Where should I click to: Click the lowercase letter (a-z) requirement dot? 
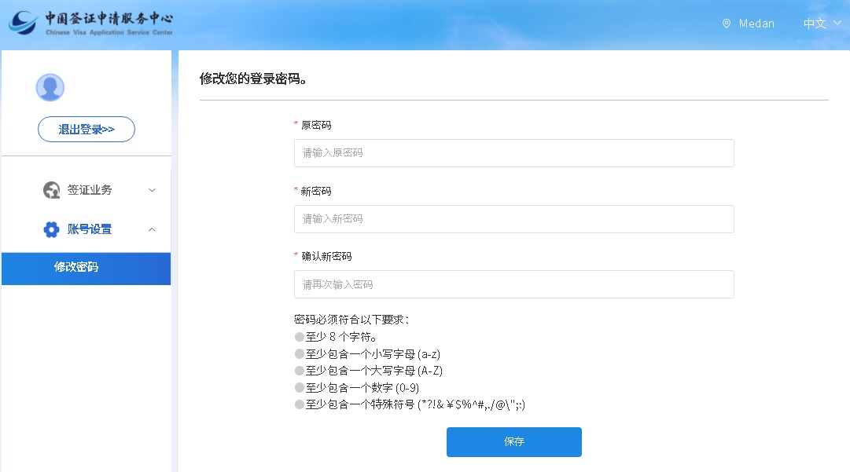click(x=299, y=354)
